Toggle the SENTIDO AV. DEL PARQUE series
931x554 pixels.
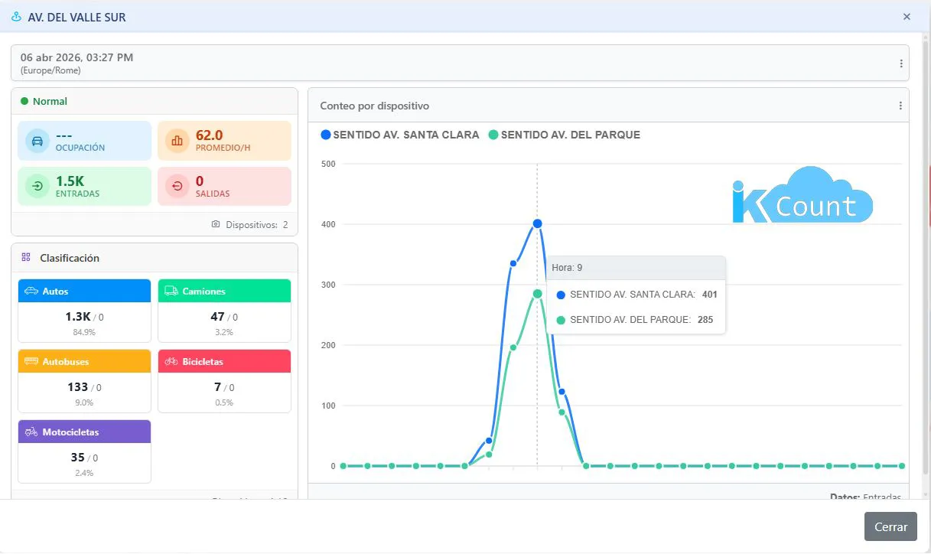pyautogui.click(x=565, y=135)
